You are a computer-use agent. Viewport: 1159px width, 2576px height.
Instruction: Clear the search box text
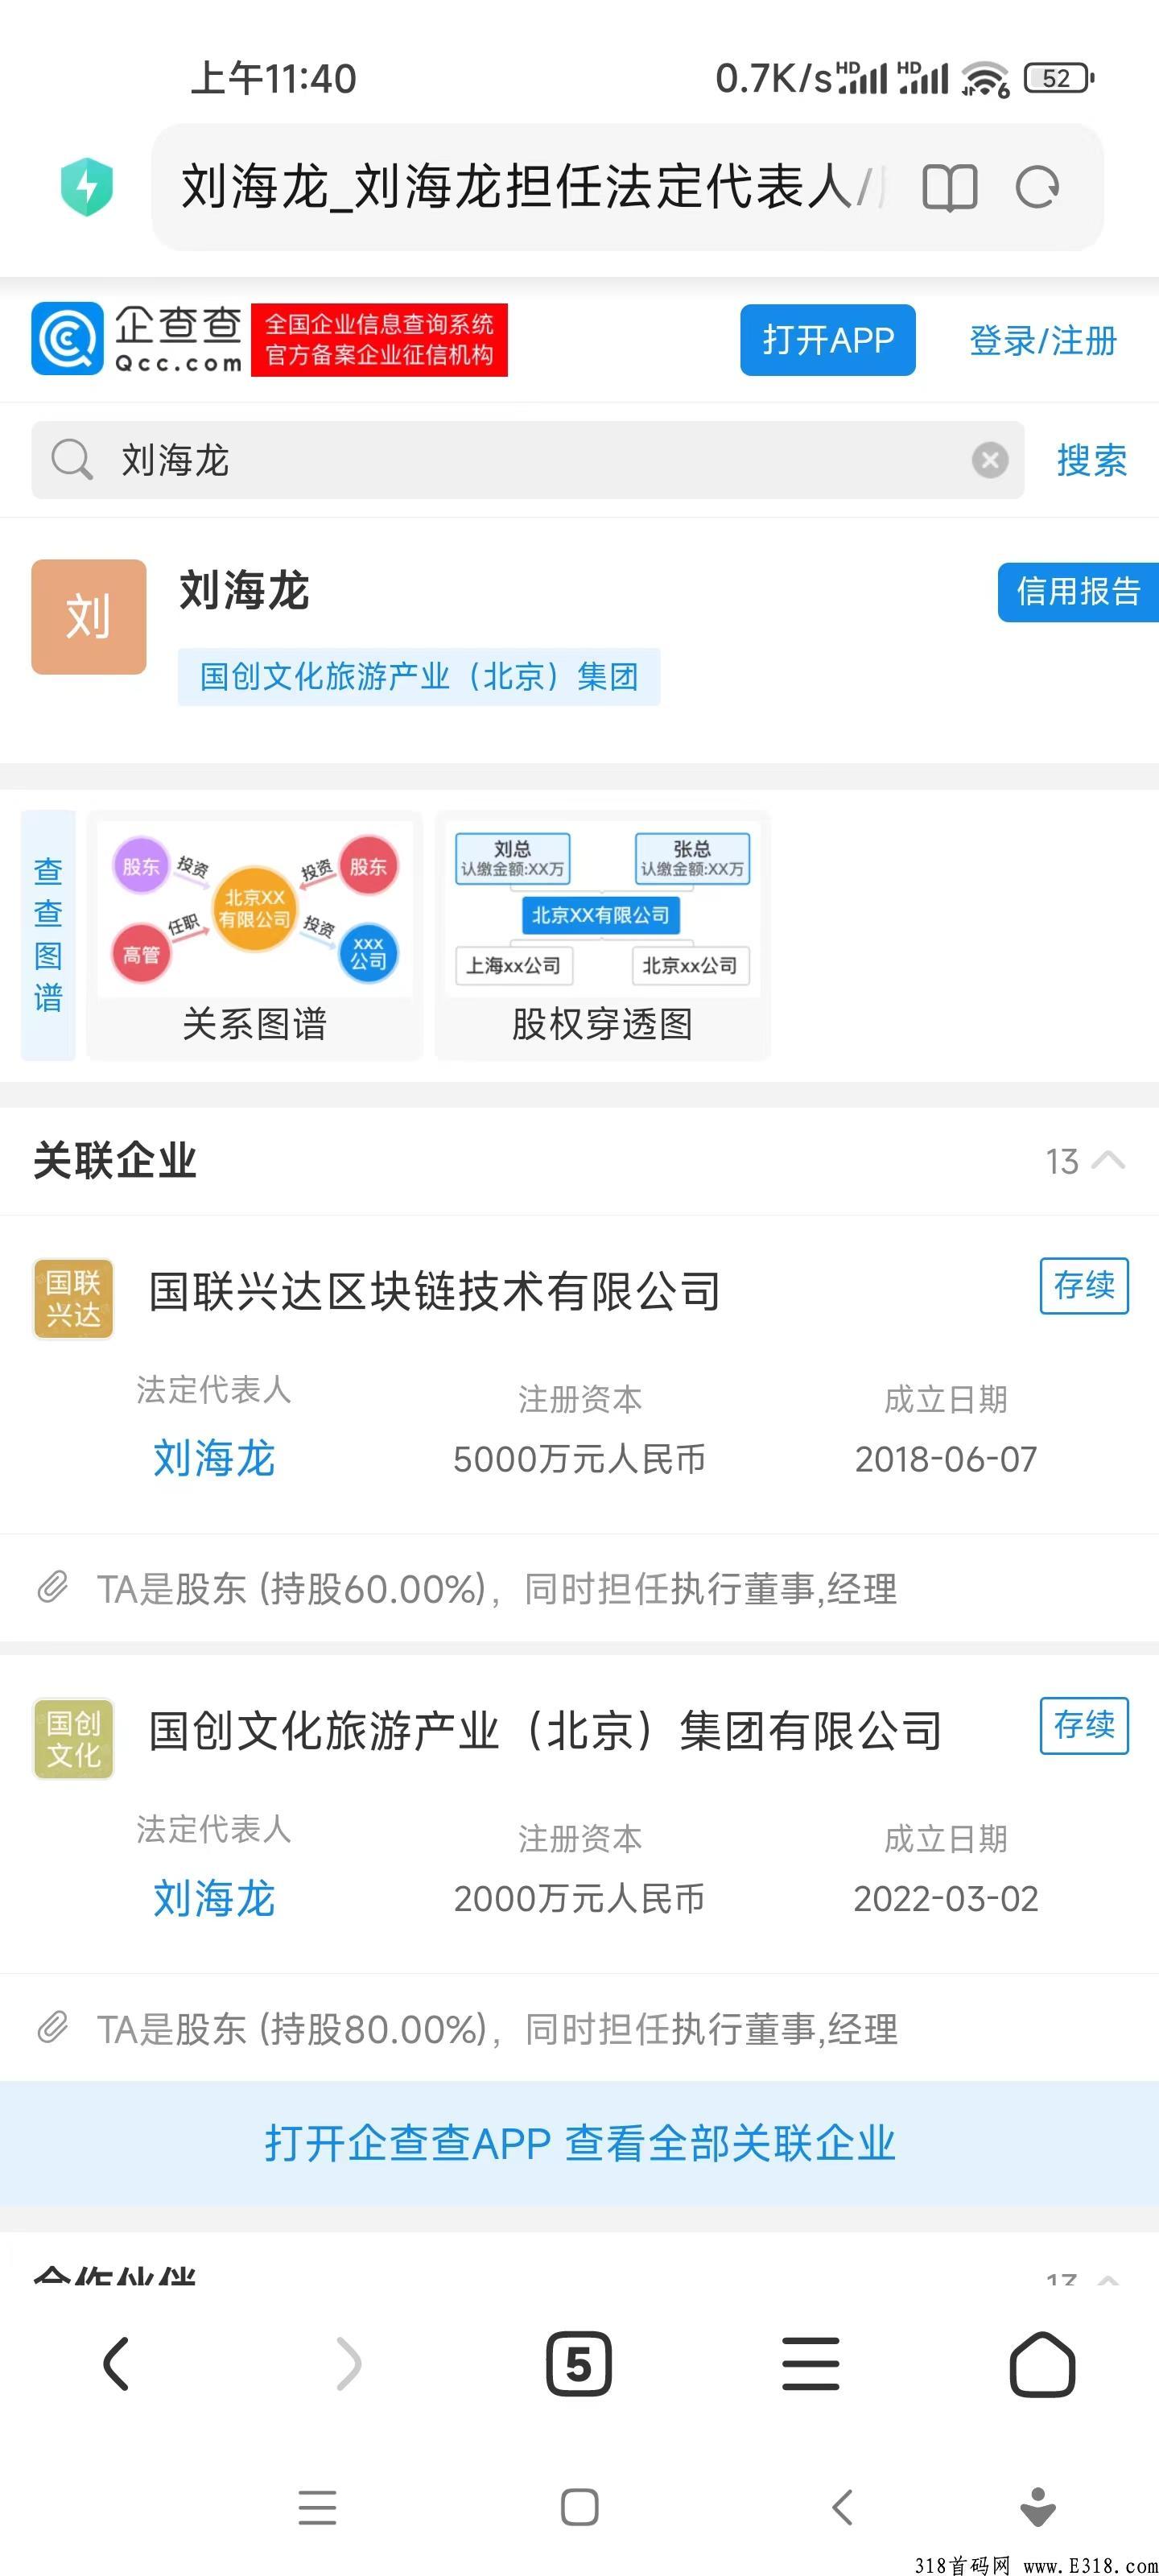[989, 460]
